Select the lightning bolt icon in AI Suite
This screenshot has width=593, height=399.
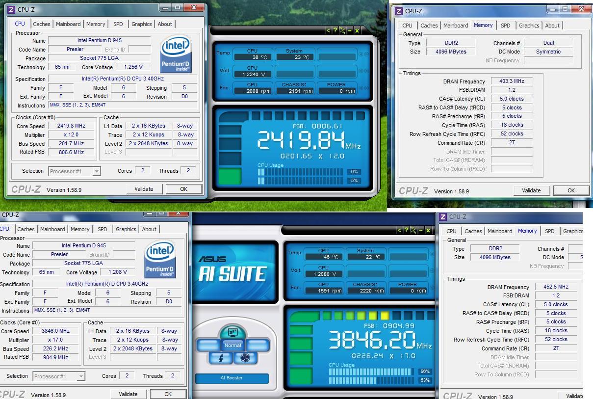(x=220, y=358)
